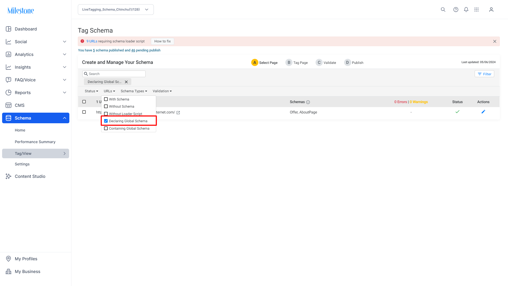This screenshot has height=286, width=508.
Task: Click the 5 published schema link
Action: (94, 50)
